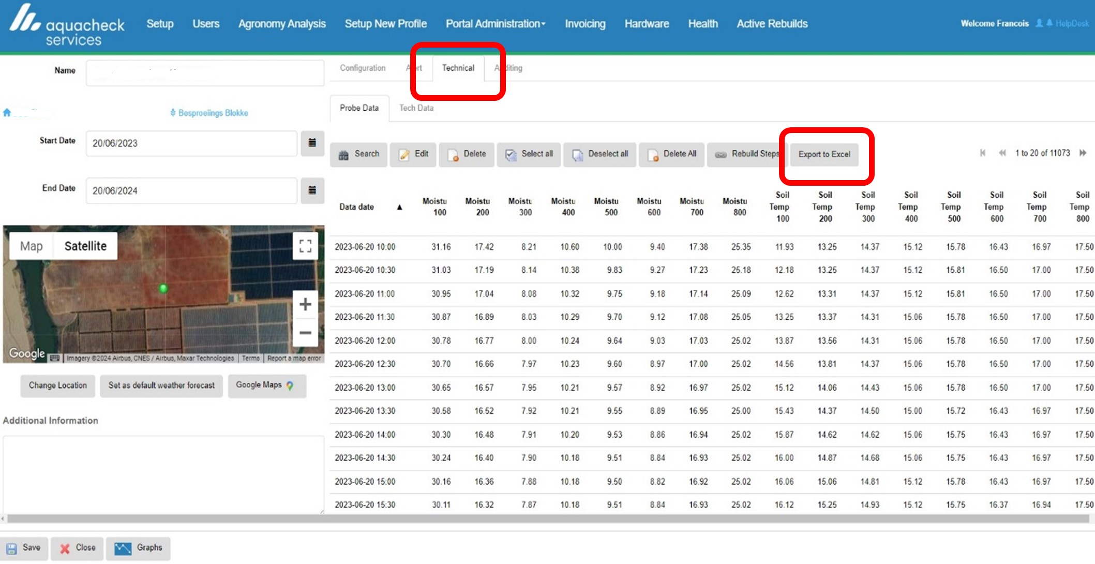Click the Moistu 800 column header

[735, 206]
